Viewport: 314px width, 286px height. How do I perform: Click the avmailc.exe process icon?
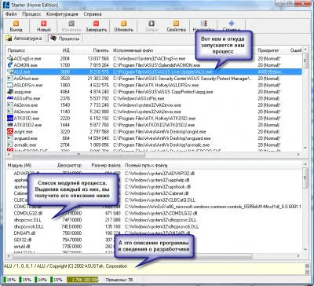tap(10, 145)
